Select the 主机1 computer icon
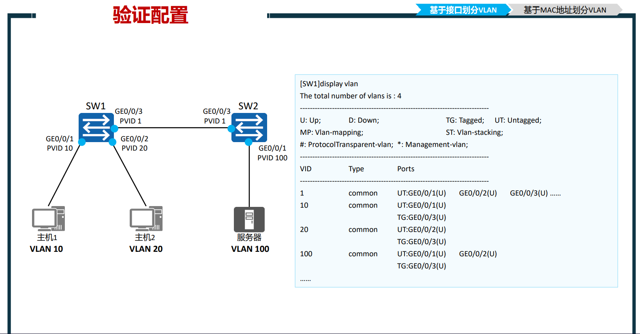The image size is (640, 334). 48,219
